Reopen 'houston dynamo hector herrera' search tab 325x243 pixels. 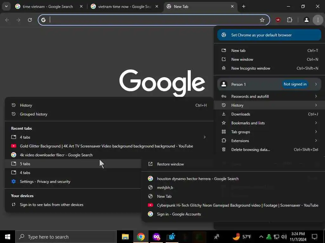point(233,179)
